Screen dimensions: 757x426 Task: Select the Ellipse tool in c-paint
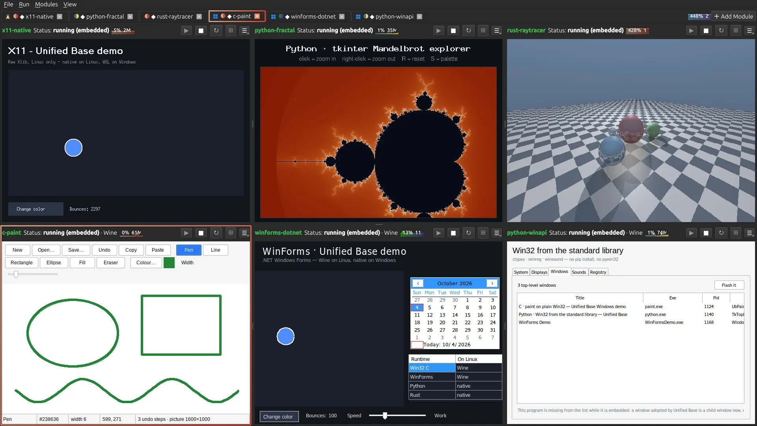[x=54, y=263]
